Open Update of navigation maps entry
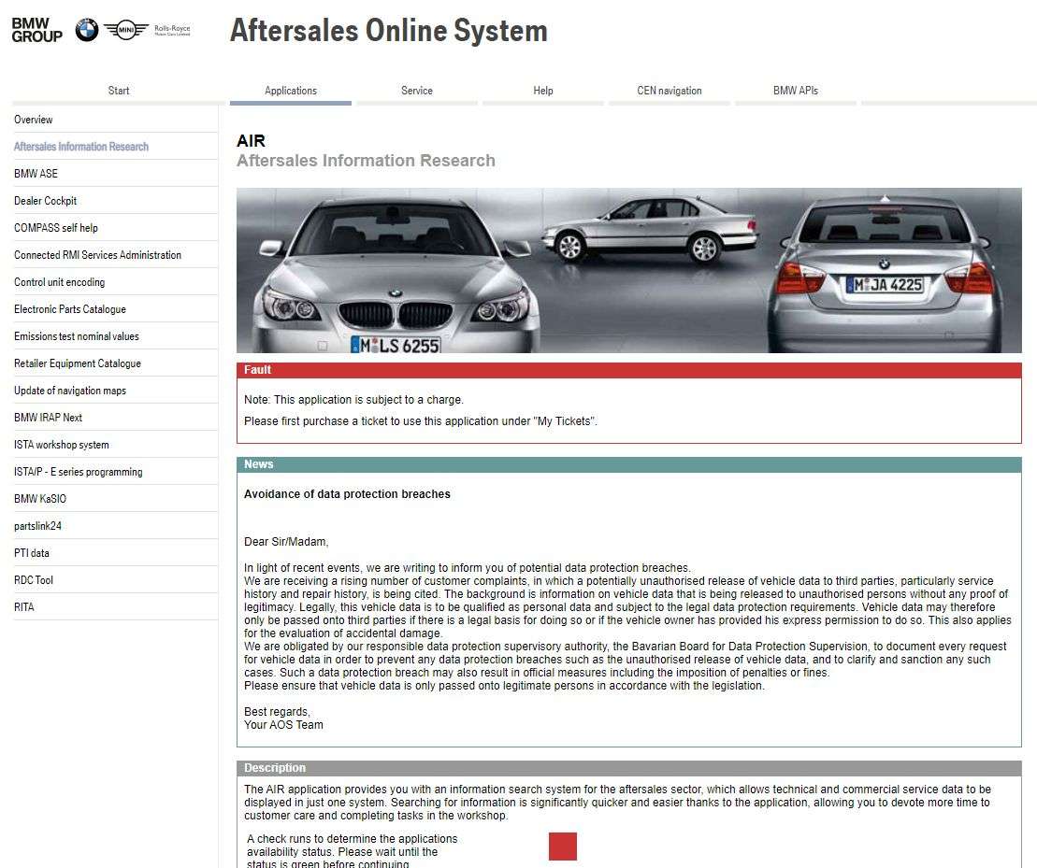1037x868 pixels. click(x=115, y=391)
